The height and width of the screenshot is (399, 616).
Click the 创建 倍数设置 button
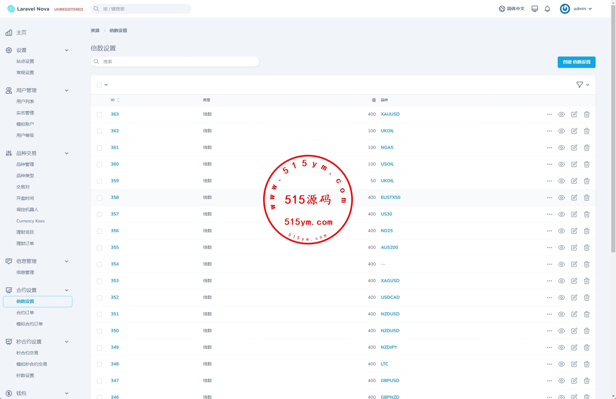coord(576,62)
